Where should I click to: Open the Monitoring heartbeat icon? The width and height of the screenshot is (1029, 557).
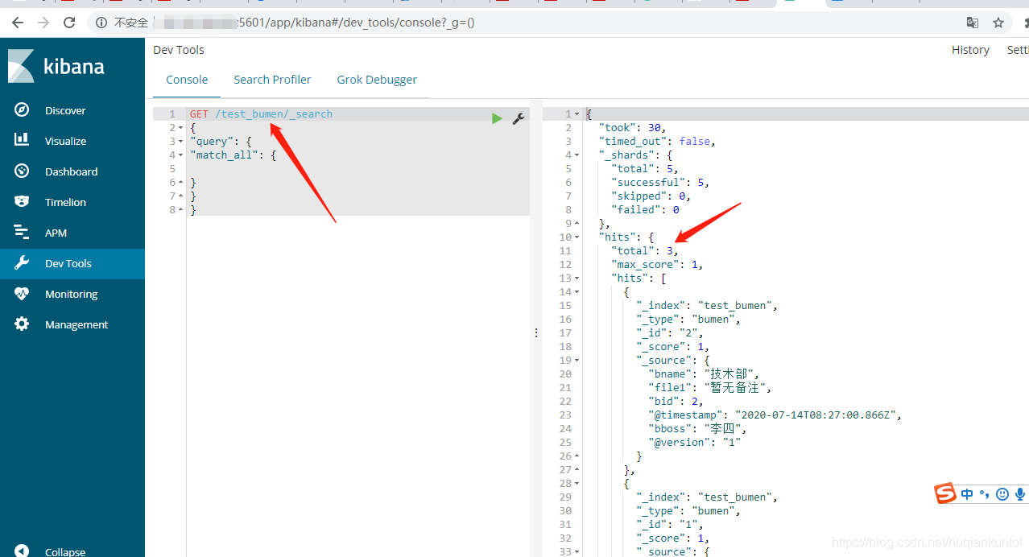22,294
